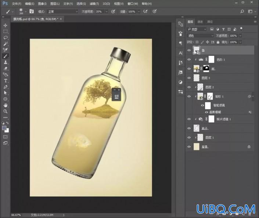The width and height of the screenshot is (259, 218).
Task: Open the 文件(F) menu
Action: pos(17,4)
